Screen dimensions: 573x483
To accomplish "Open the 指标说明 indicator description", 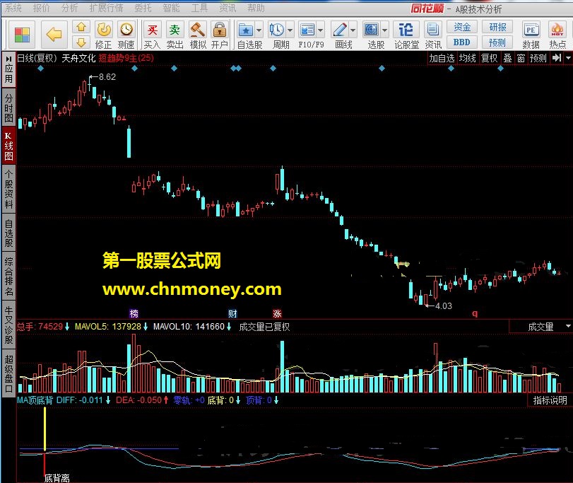I will pyautogui.click(x=550, y=400).
